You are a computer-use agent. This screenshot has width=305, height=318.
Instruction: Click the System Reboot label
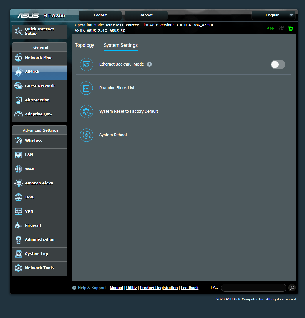click(113, 135)
